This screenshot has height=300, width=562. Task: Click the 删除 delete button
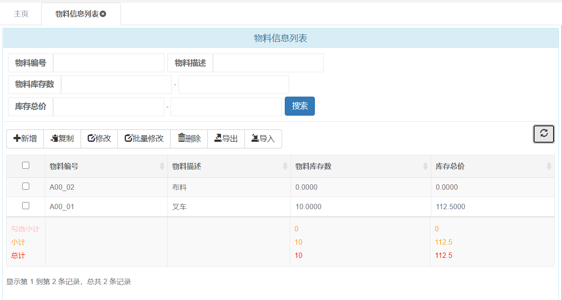pyautogui.click(x=189, y=139)
